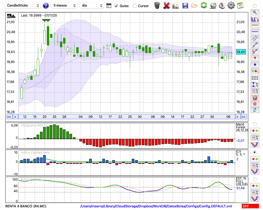263x210 pixels.
Task: Click the blue up arrow marker tool
Action: point(255,64)
